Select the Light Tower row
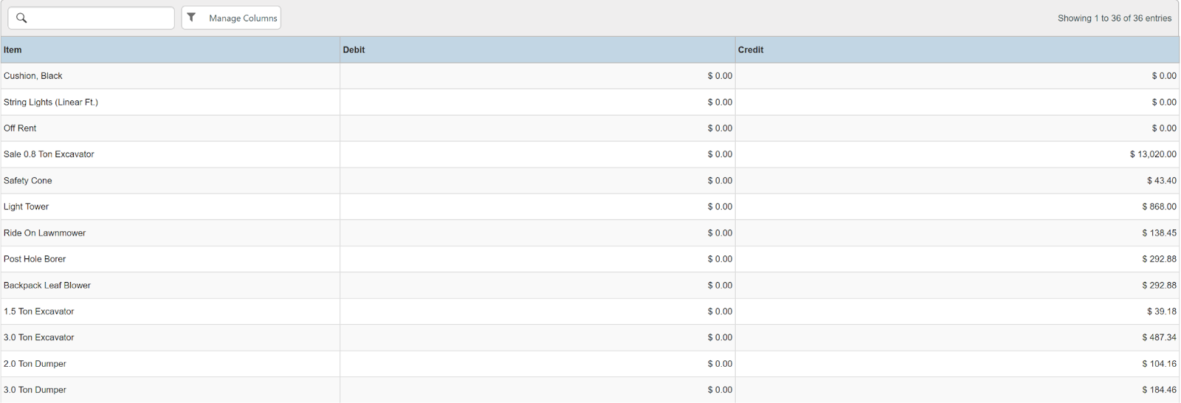 pos(27,207)
